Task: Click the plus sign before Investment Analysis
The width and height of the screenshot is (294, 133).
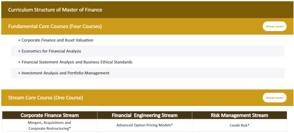Action: coord(19,73)
